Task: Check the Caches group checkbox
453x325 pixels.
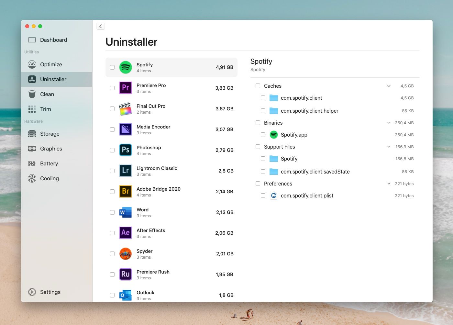Action: (x=258, y=86)
